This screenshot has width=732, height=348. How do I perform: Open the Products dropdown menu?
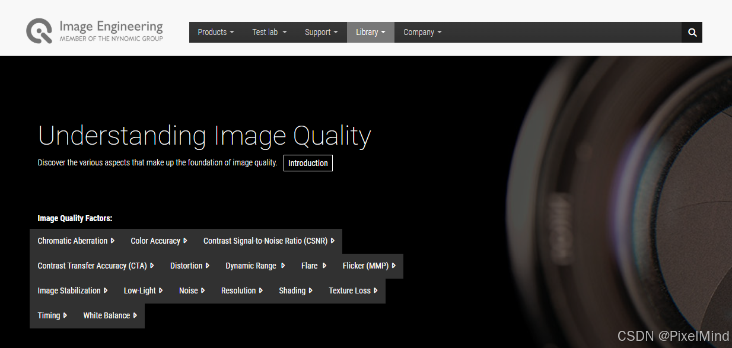(216, 32)
